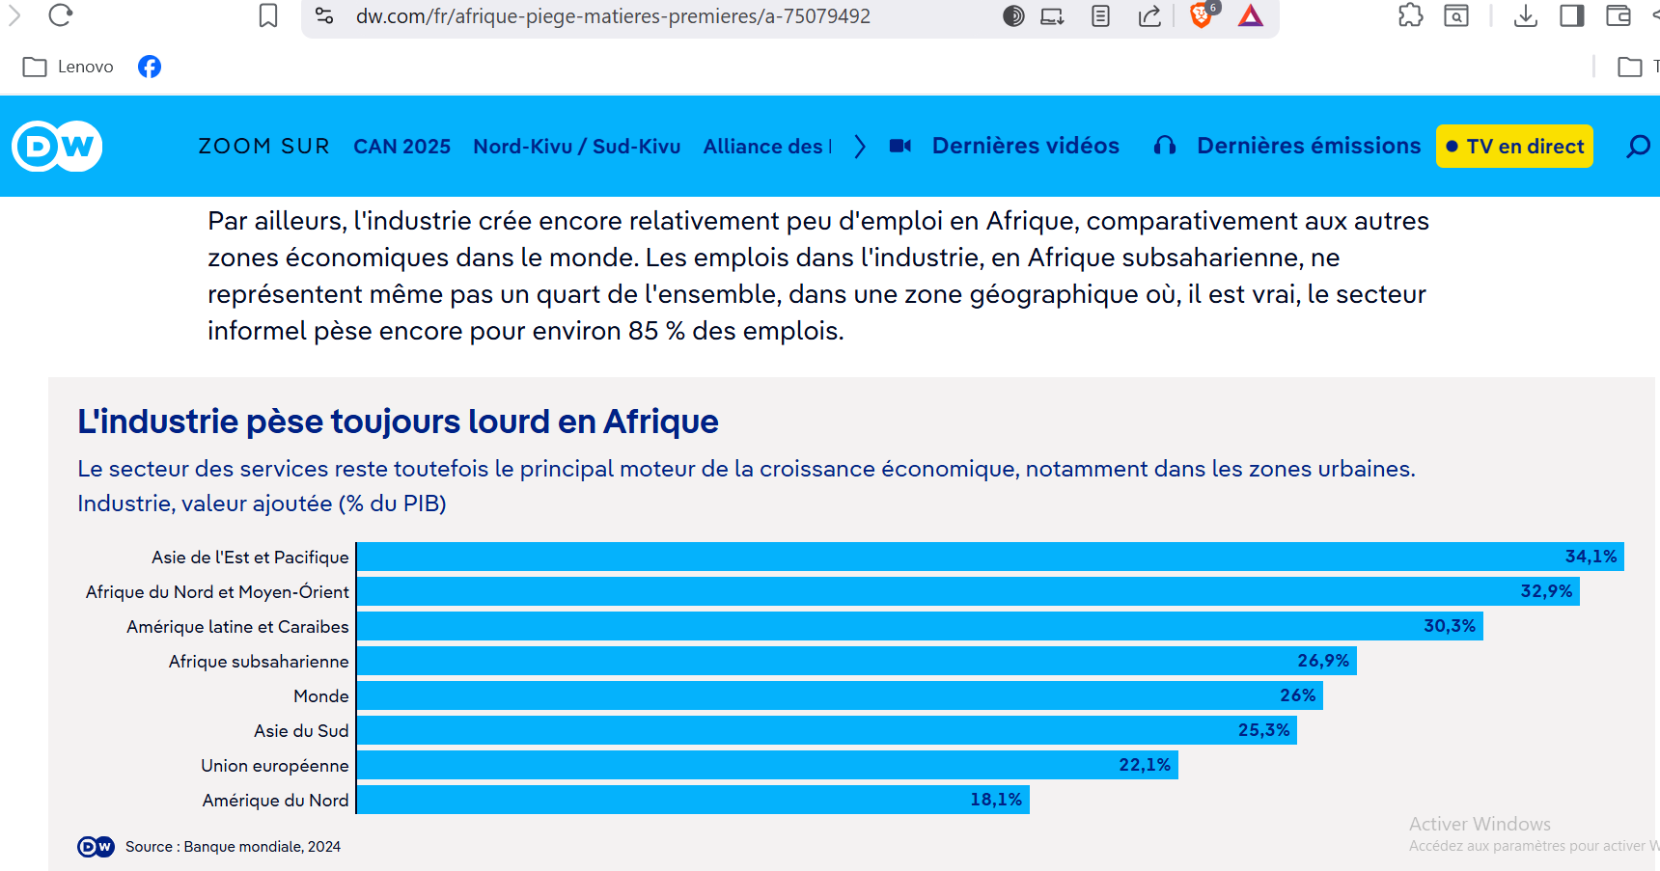1660x871 pixels.
Task: Open the browser Wallet icon
Action: pos(1618,15)
